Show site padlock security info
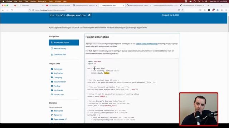Viewport: 229px width, 128px height. point(33,10)
